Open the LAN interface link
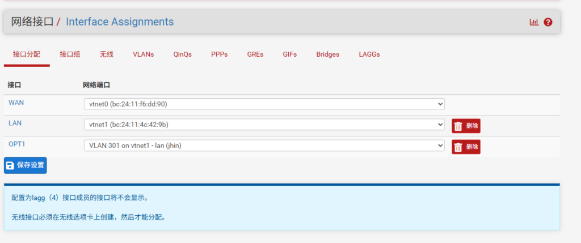 pos(15,123)
